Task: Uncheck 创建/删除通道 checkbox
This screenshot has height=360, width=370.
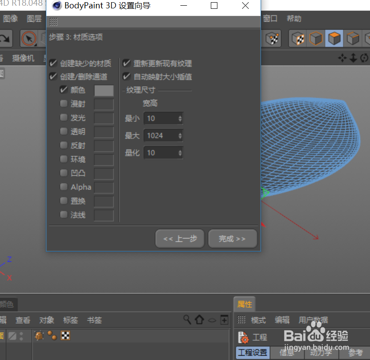Action: coord(53,76)
